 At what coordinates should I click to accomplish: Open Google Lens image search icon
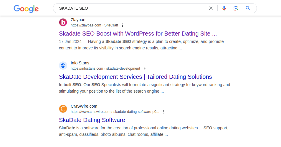[x=236, y=8]
